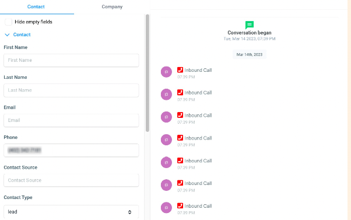The width and height of the screenshot is (351, 220).
Task: Open the Contact Type lead dropdown
Action: (71, 212)
